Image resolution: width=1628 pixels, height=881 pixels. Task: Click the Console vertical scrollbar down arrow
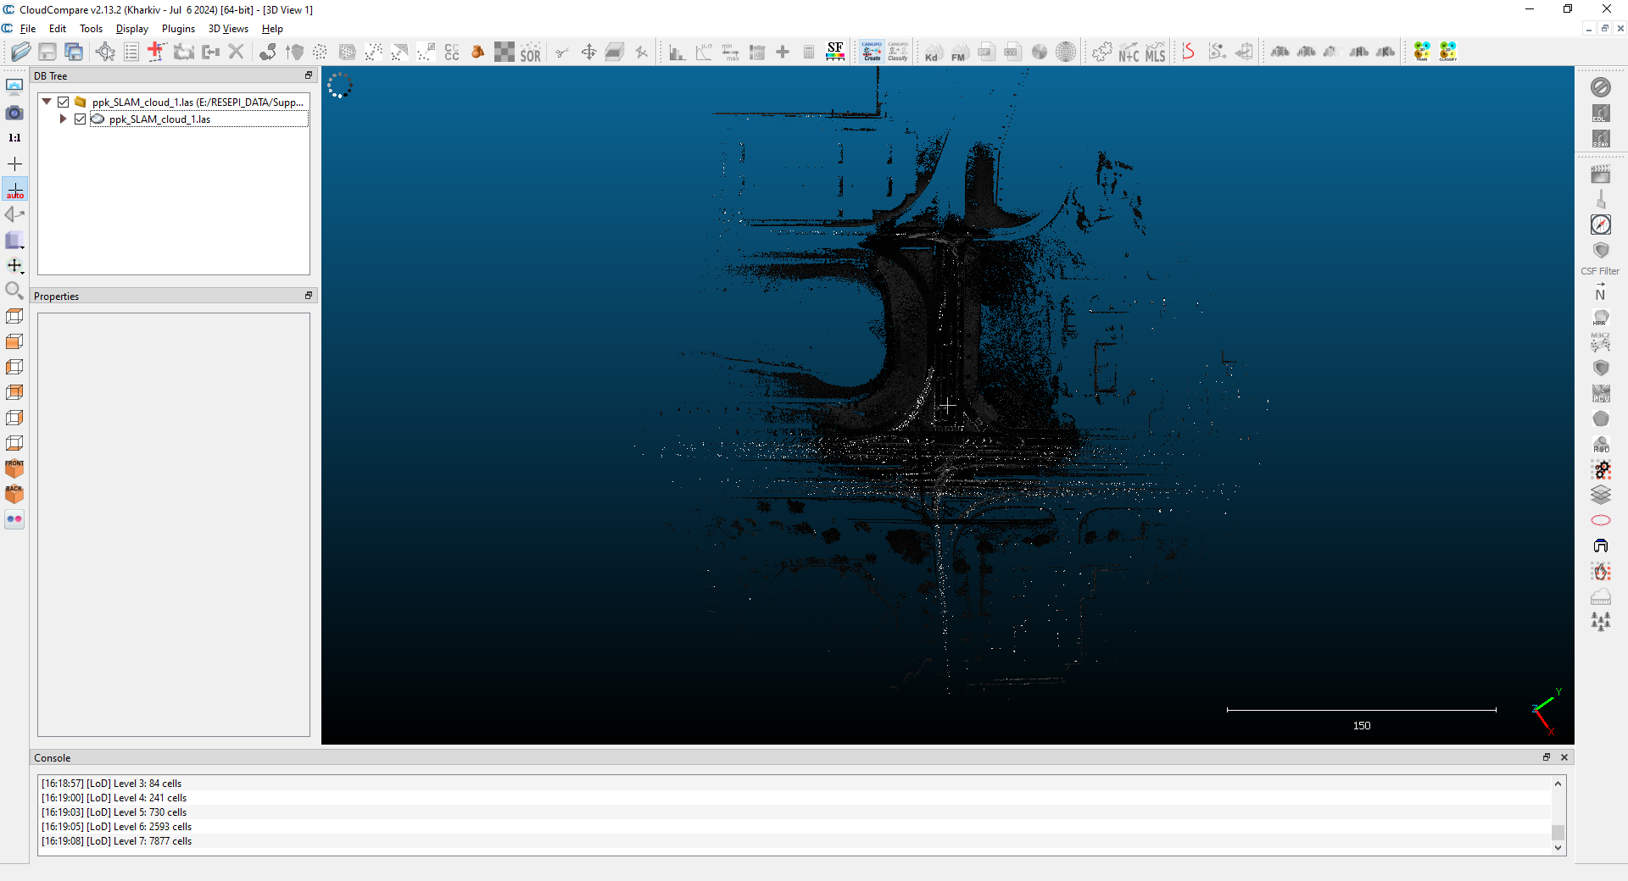point(1558,848)
